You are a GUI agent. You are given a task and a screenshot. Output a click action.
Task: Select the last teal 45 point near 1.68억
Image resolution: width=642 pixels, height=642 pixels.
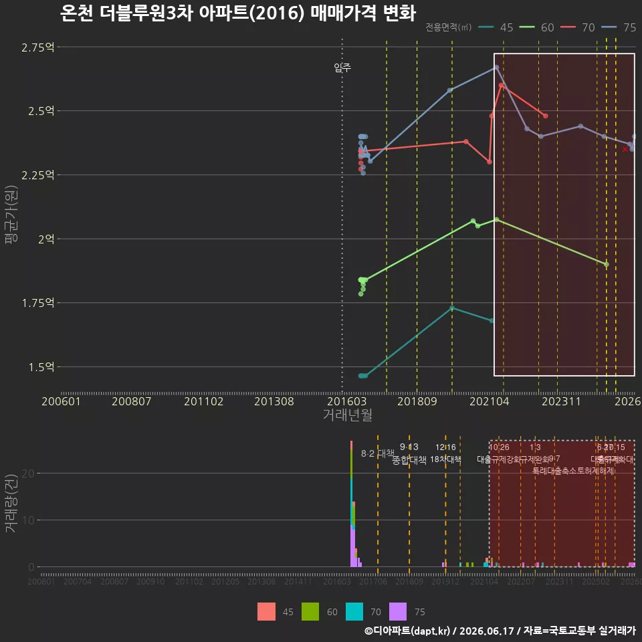point(492,320)
